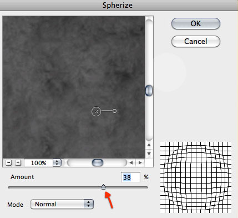238x218 pixels.
Task: Click the 100% zoom value text
Action: [39, 163]
